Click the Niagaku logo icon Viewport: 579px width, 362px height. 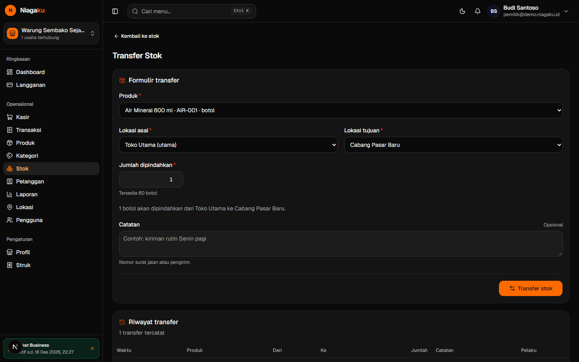tap(10, 10)
